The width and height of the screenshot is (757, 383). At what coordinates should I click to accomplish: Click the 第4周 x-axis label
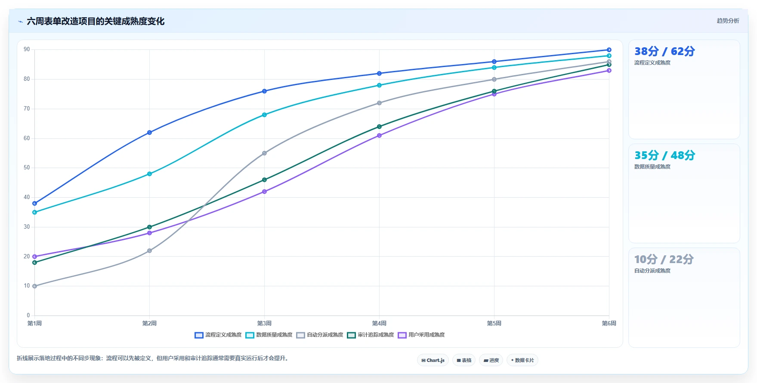379,323
